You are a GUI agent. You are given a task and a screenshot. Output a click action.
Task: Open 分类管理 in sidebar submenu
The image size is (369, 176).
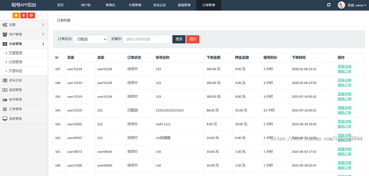tap(15, 62)
